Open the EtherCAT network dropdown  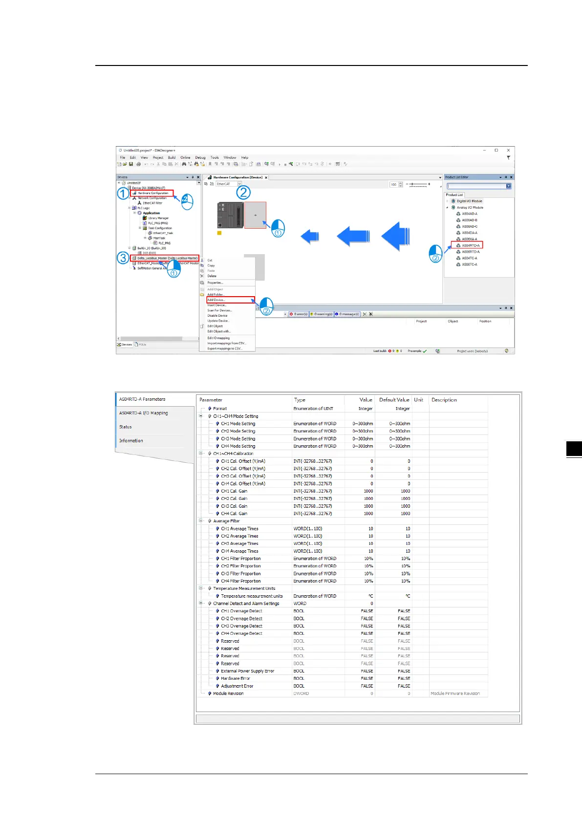pyautogui.click(x=239, y=184)
